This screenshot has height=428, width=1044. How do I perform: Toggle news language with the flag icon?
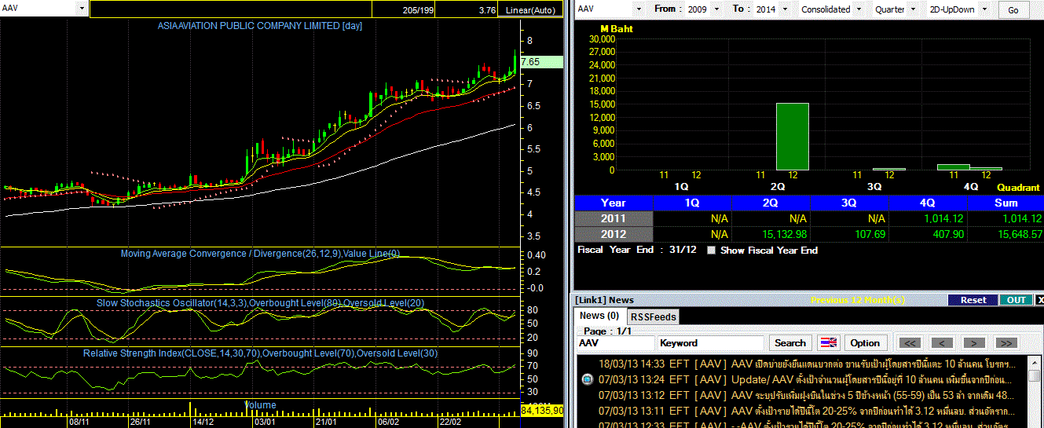pyautogui.click(x=828, y=342)
